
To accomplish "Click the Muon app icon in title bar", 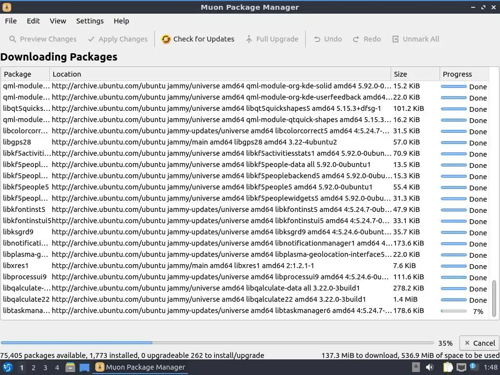I will point(7,7).
